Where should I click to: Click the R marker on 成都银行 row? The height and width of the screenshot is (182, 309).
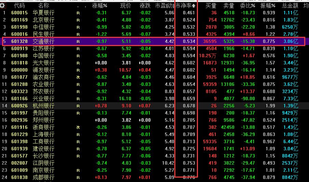point(78,178)
